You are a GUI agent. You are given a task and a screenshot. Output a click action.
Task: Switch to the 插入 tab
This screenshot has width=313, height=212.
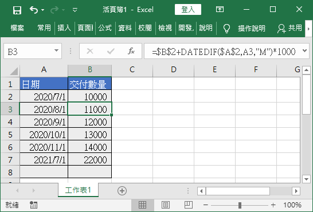(x=64, y=28)
